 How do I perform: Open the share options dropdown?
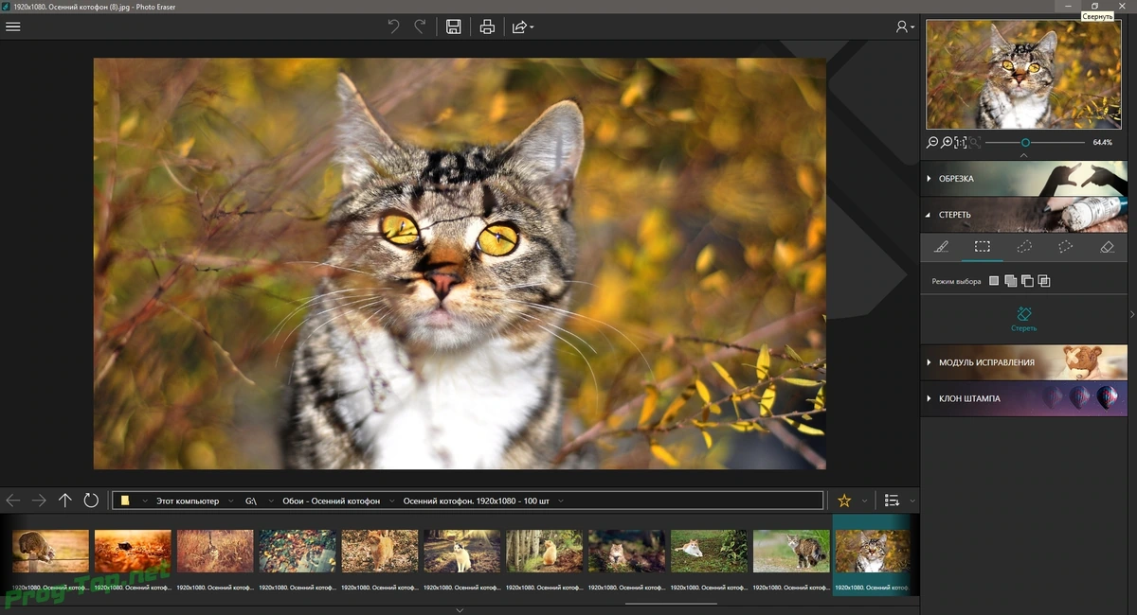tap(523, 26)
